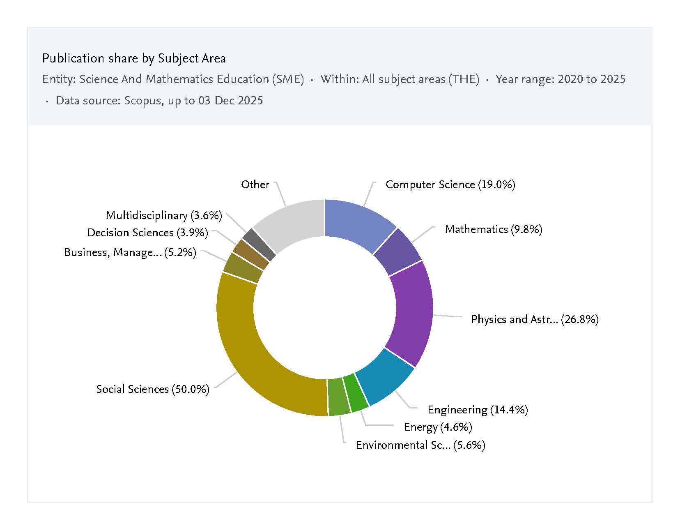Click the Business, Management segment
The image size is (680, 526).
[x=243, y=268]
